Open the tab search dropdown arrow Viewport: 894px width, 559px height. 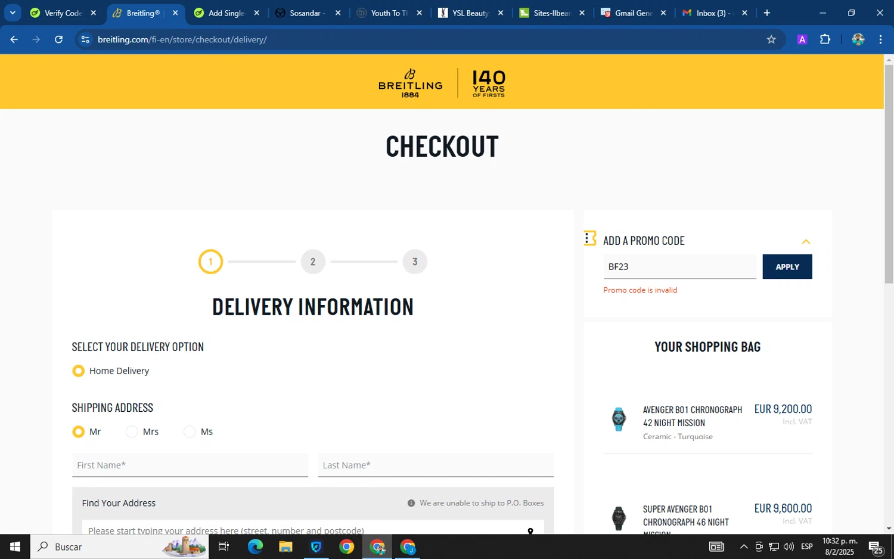point(13,13)
